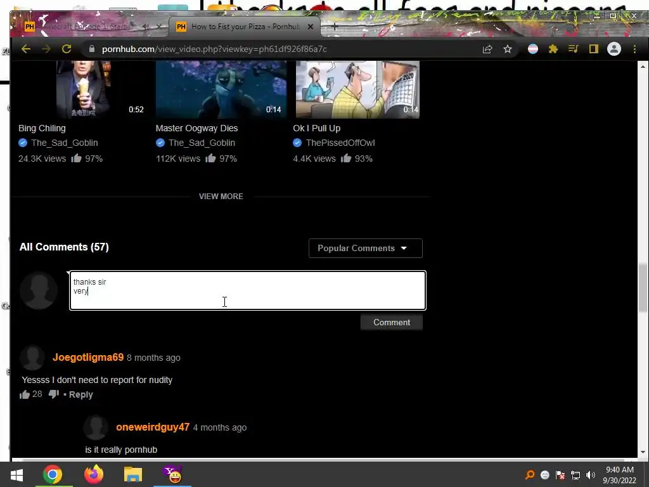
Task: Click the orange magnifier tray icon
Action: [x=530, y=475]
